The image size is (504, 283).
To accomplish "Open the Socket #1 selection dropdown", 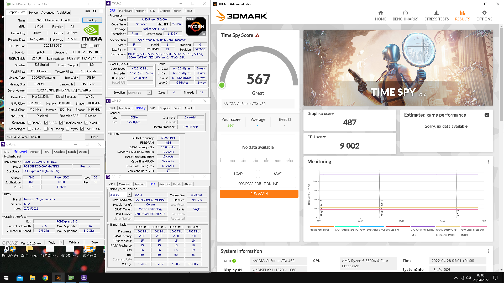I will (139, 92).
